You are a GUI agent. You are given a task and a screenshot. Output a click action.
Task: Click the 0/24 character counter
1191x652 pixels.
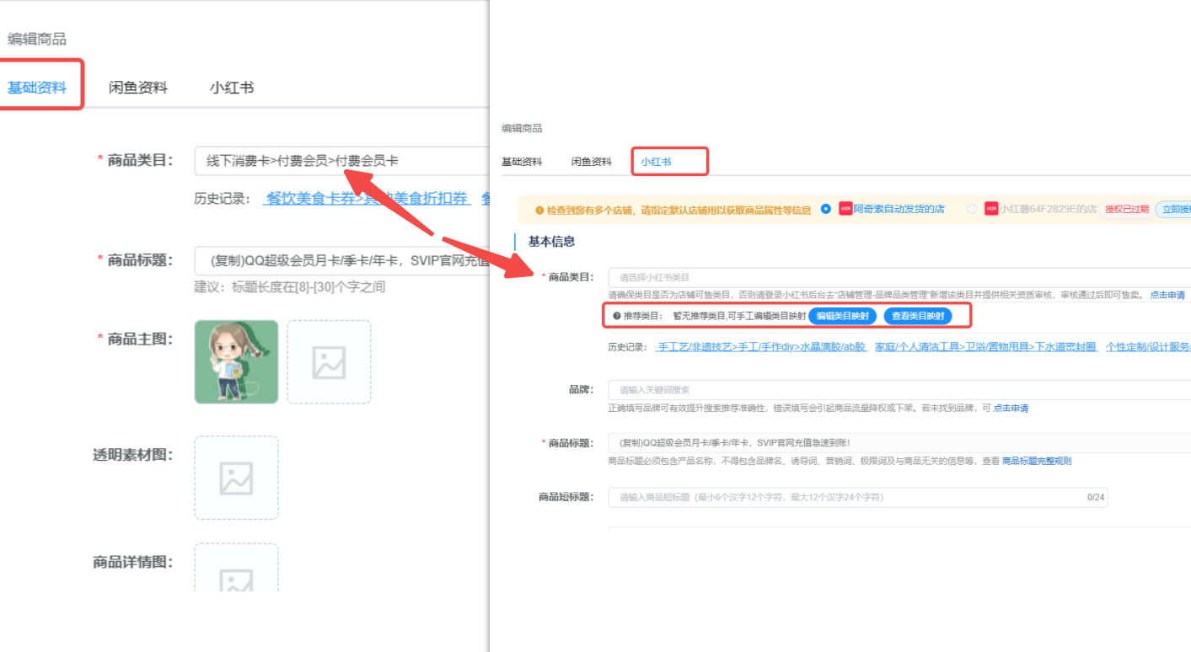pos(1095,498)
